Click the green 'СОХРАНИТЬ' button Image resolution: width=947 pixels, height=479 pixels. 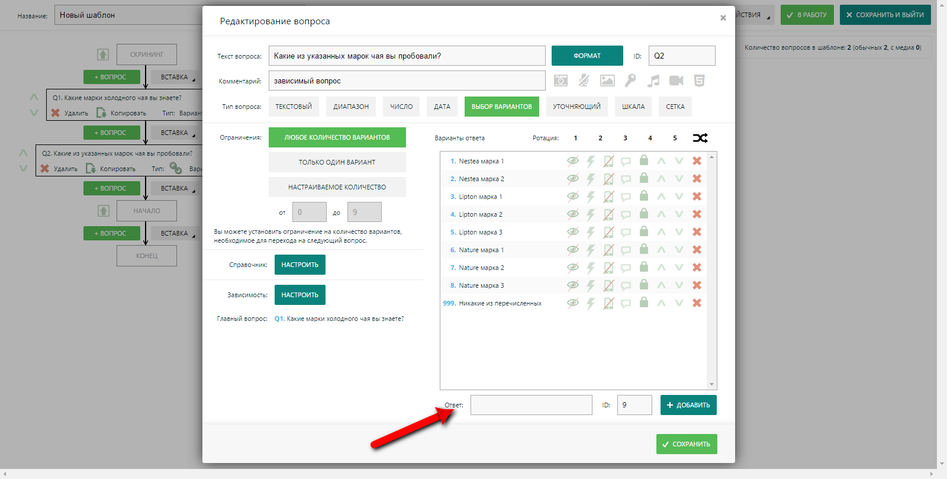click(x=686, y=444)
